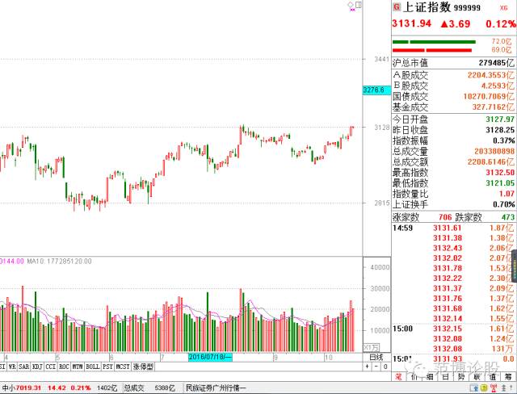Click the 日线 period selector
This screenshot has width=517, height=394.
tap(376, 357)
